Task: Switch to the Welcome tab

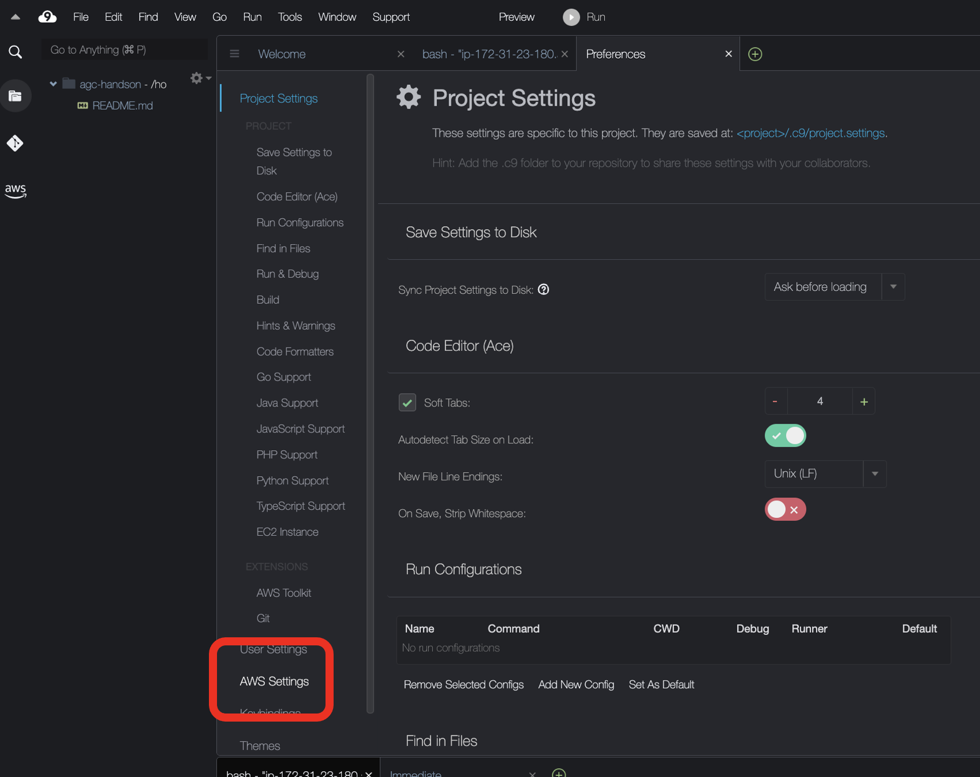Action: [x=282, y=54]
